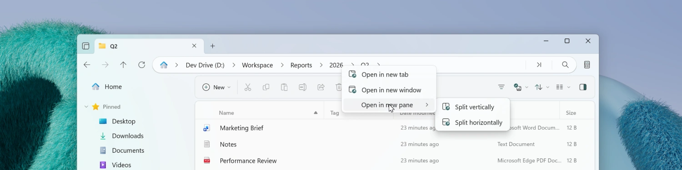Go forward with the right arrow

coord(105,65)
